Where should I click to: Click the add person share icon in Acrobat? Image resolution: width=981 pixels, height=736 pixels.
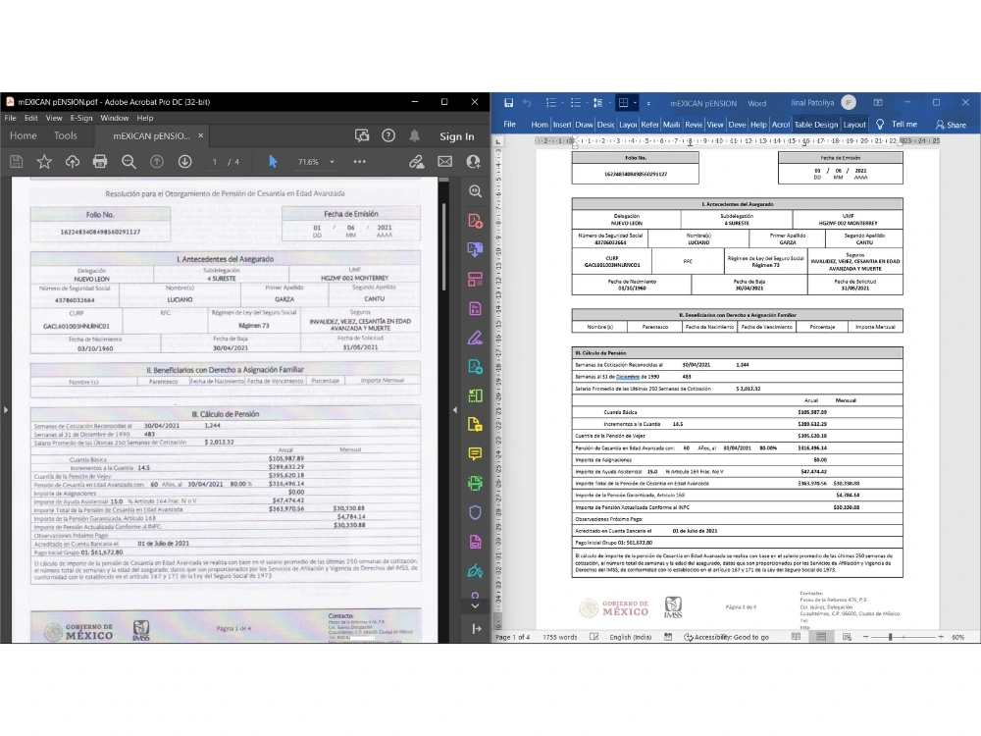tap(474, 162)
